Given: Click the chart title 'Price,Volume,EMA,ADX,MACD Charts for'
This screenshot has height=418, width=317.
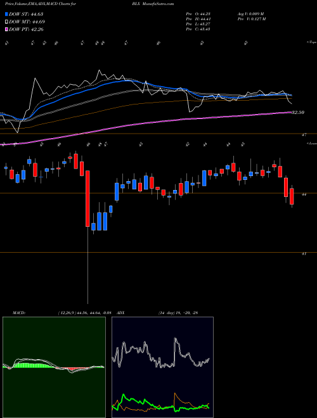Looking at the screenshot, I should [41, 4].
